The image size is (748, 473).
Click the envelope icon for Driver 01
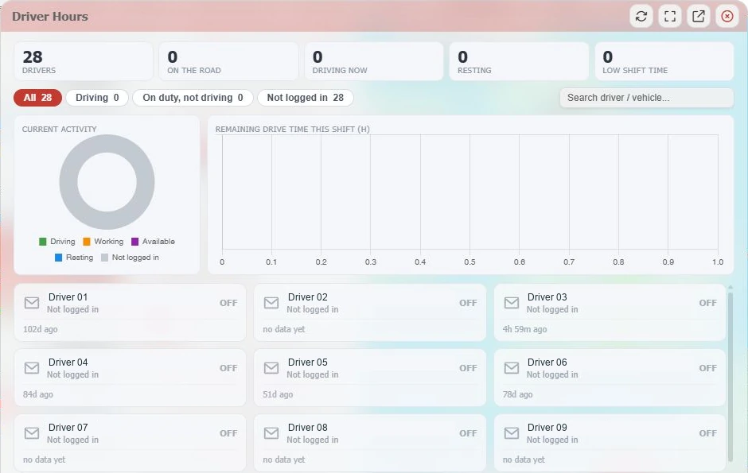[x=32, y=302]
